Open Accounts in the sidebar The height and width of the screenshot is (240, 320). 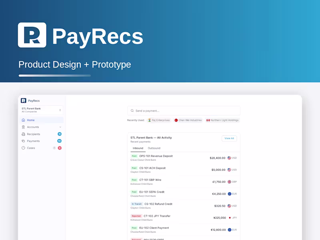click(42, 127)
